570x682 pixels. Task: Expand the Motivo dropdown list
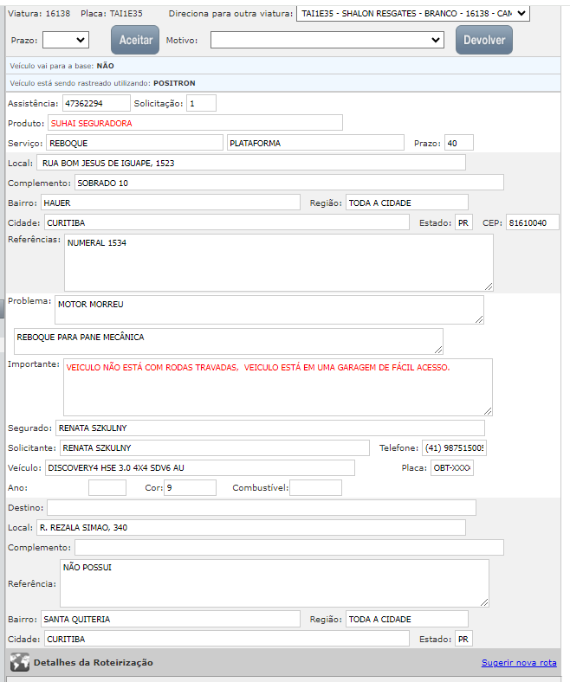point(327,40)
